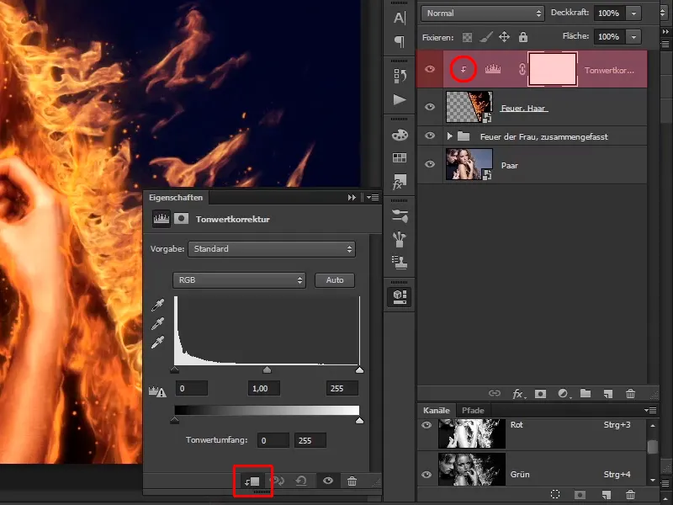Toggle adjustment layer visibility in Eigenschaften

(328, 481)
